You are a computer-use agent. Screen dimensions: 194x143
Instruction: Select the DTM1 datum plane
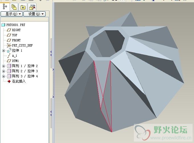click(15, 61)
